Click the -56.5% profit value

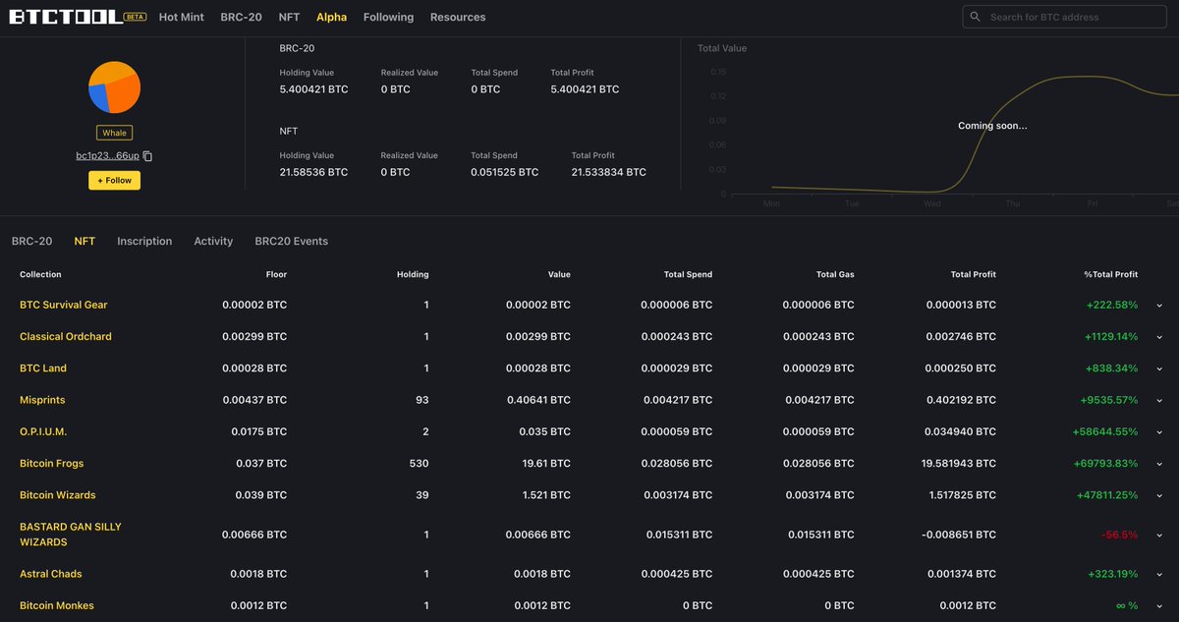1119,535
